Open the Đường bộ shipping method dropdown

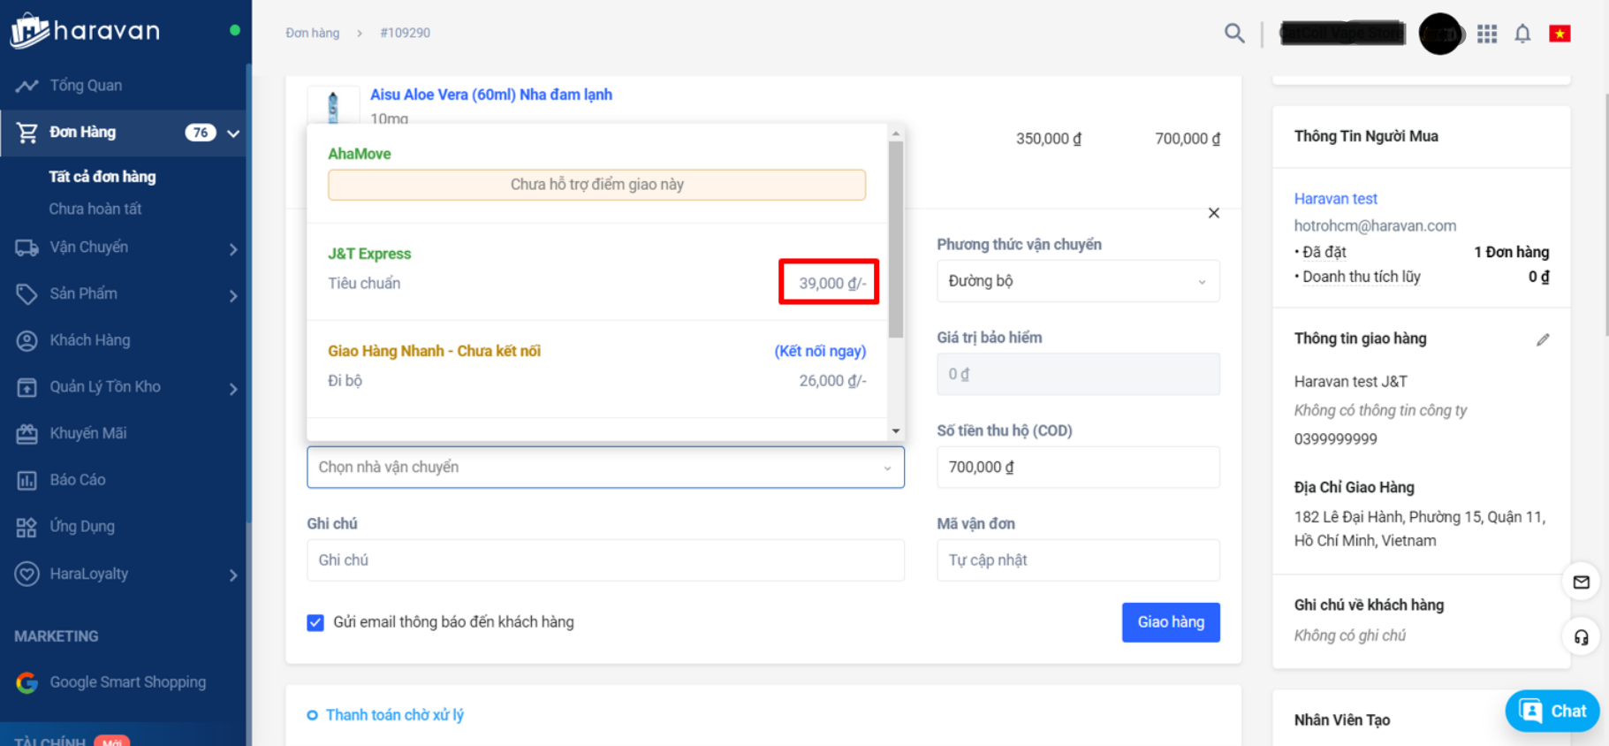1077,281
